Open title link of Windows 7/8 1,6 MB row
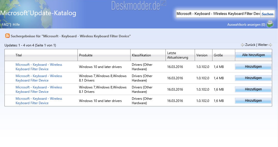This screenshot has height=147, width=278. (x=39, y=90)
